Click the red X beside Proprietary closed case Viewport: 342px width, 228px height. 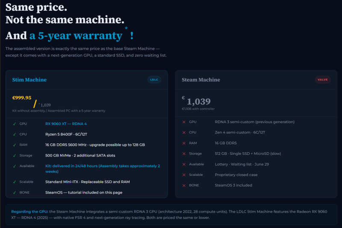click(184, 175)
